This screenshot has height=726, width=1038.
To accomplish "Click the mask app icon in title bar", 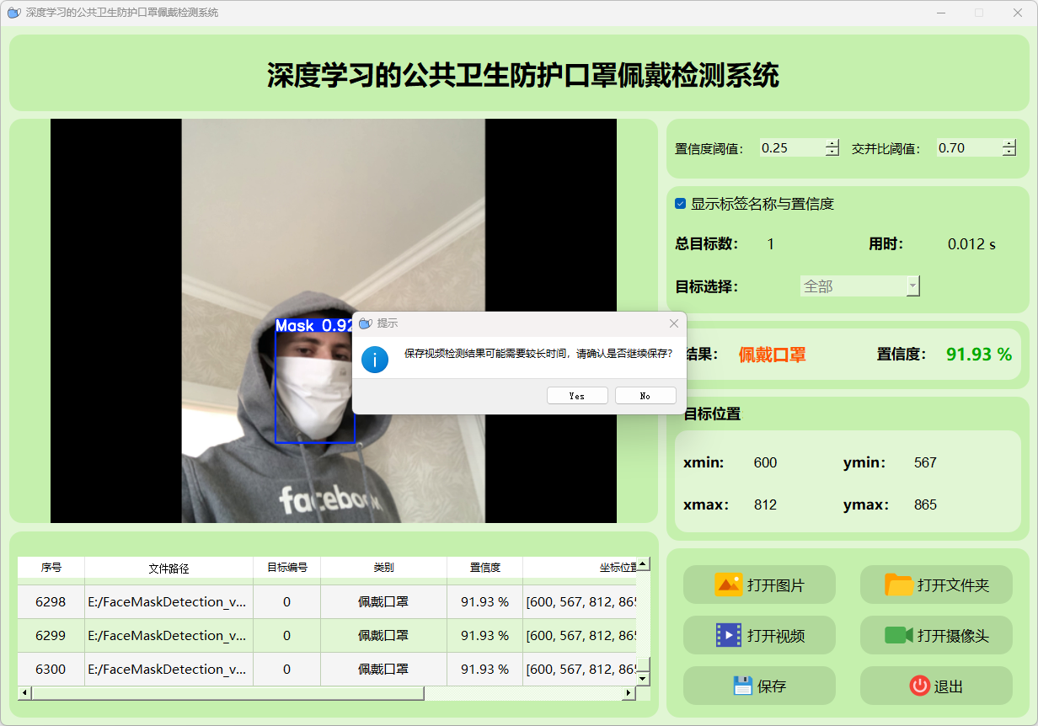I will click(13, 13).
